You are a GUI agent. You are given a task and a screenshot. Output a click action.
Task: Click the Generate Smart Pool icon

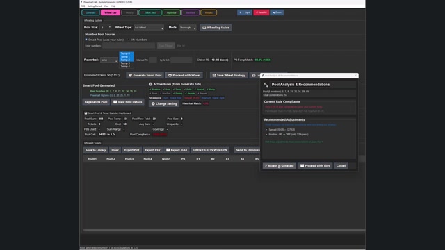(x=131, y=76)
